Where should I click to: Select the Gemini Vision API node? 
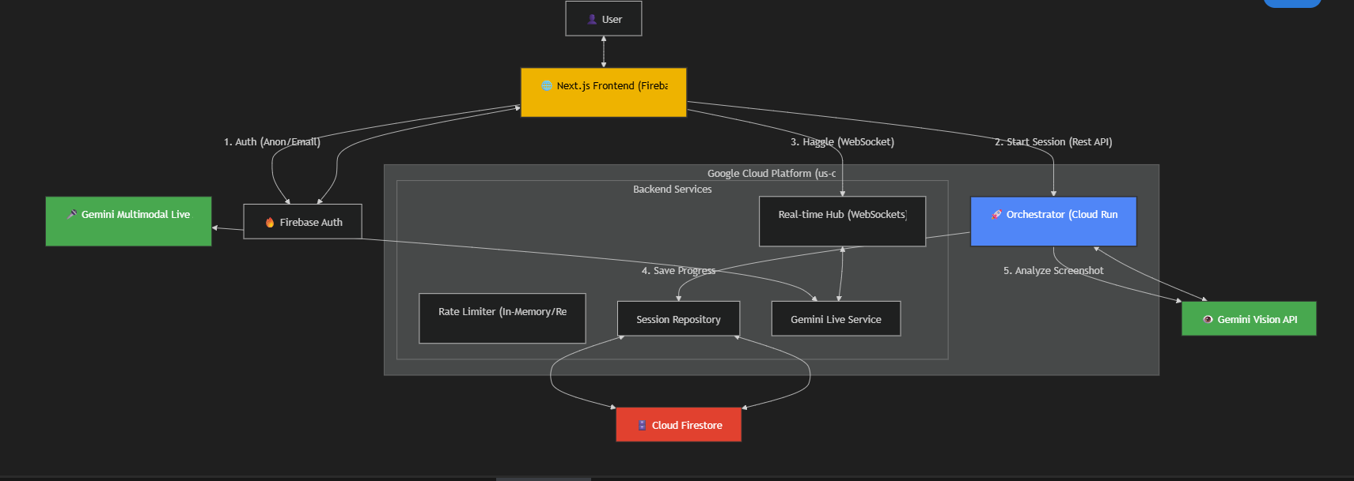1249,318
